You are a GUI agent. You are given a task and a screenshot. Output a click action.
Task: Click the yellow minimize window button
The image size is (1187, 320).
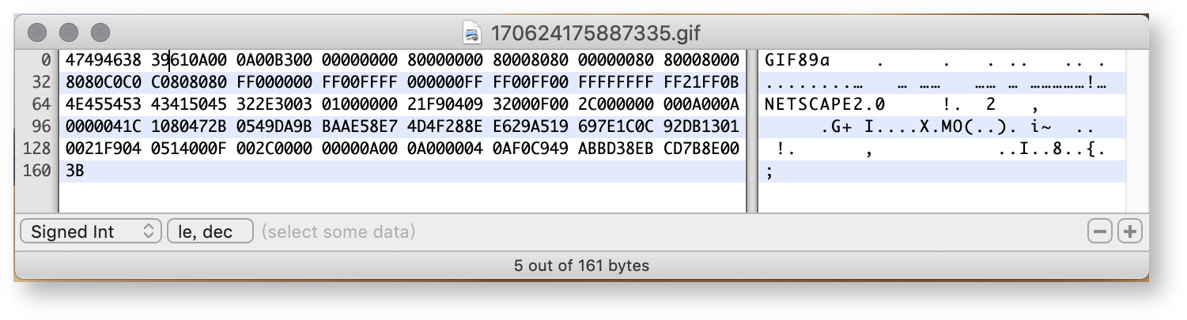69,32
